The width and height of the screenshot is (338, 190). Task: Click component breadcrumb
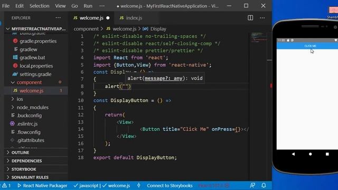point(86,29)
